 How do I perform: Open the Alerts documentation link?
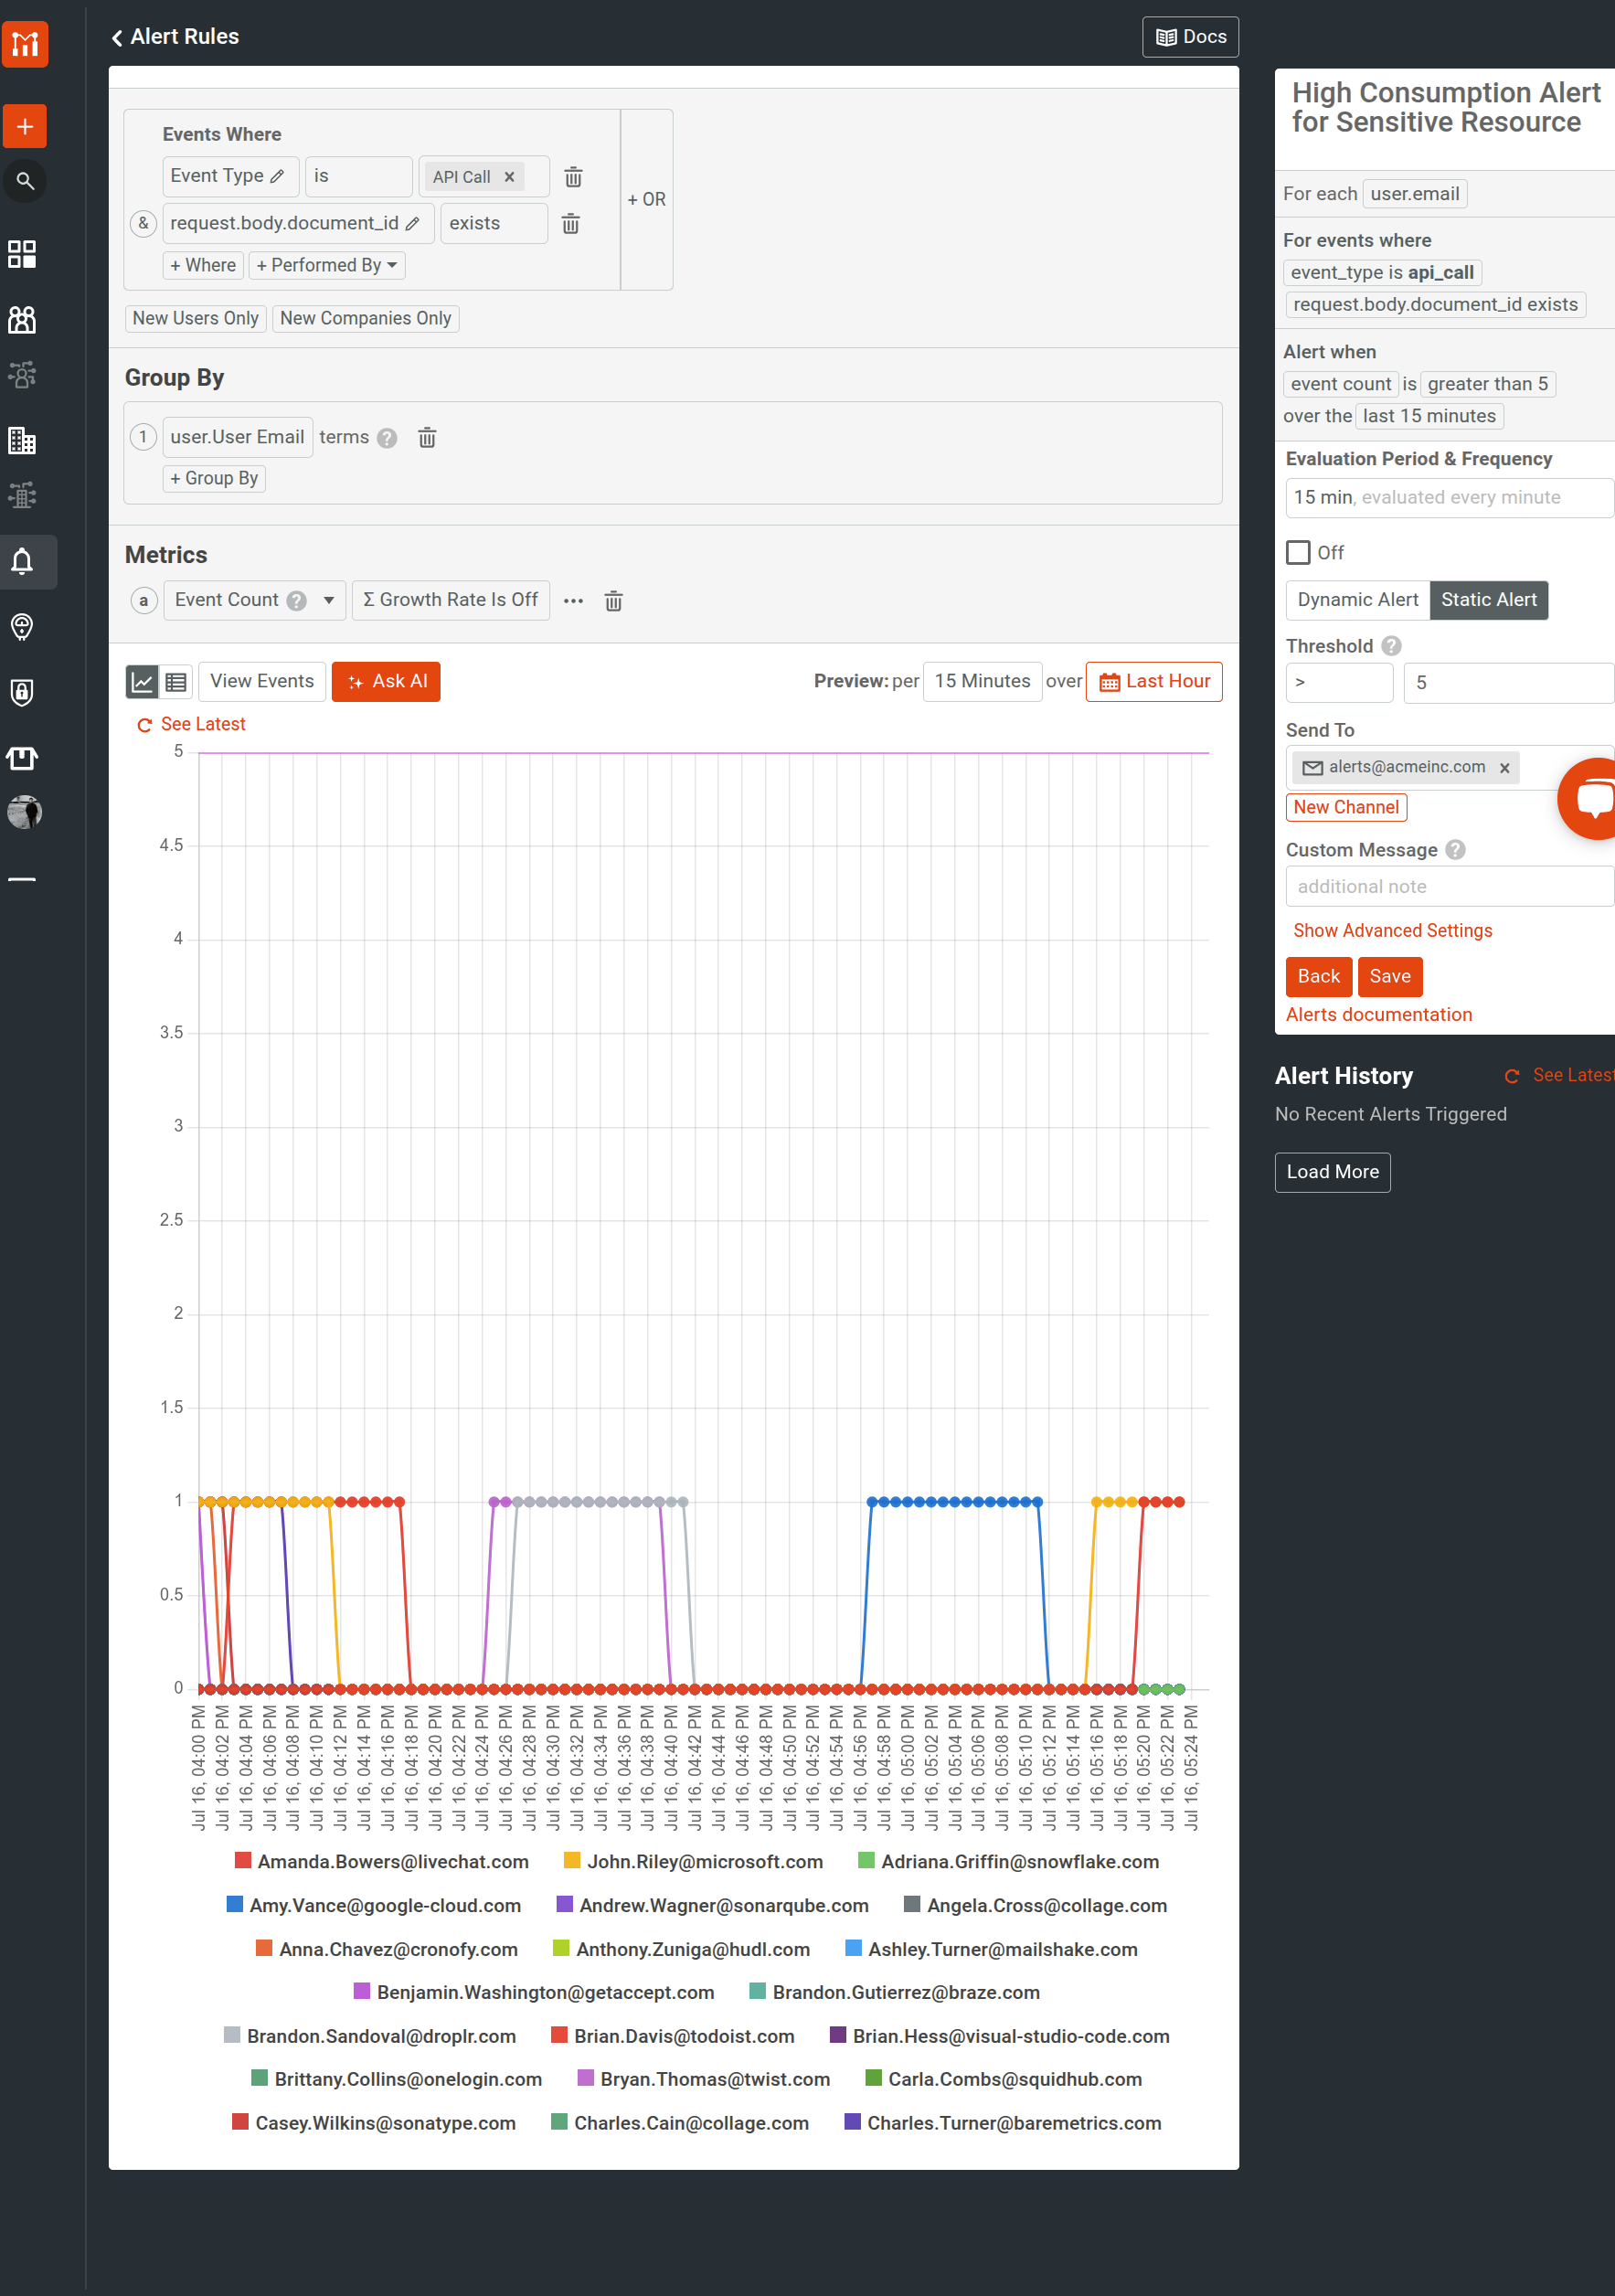tap(1379, 1014)
